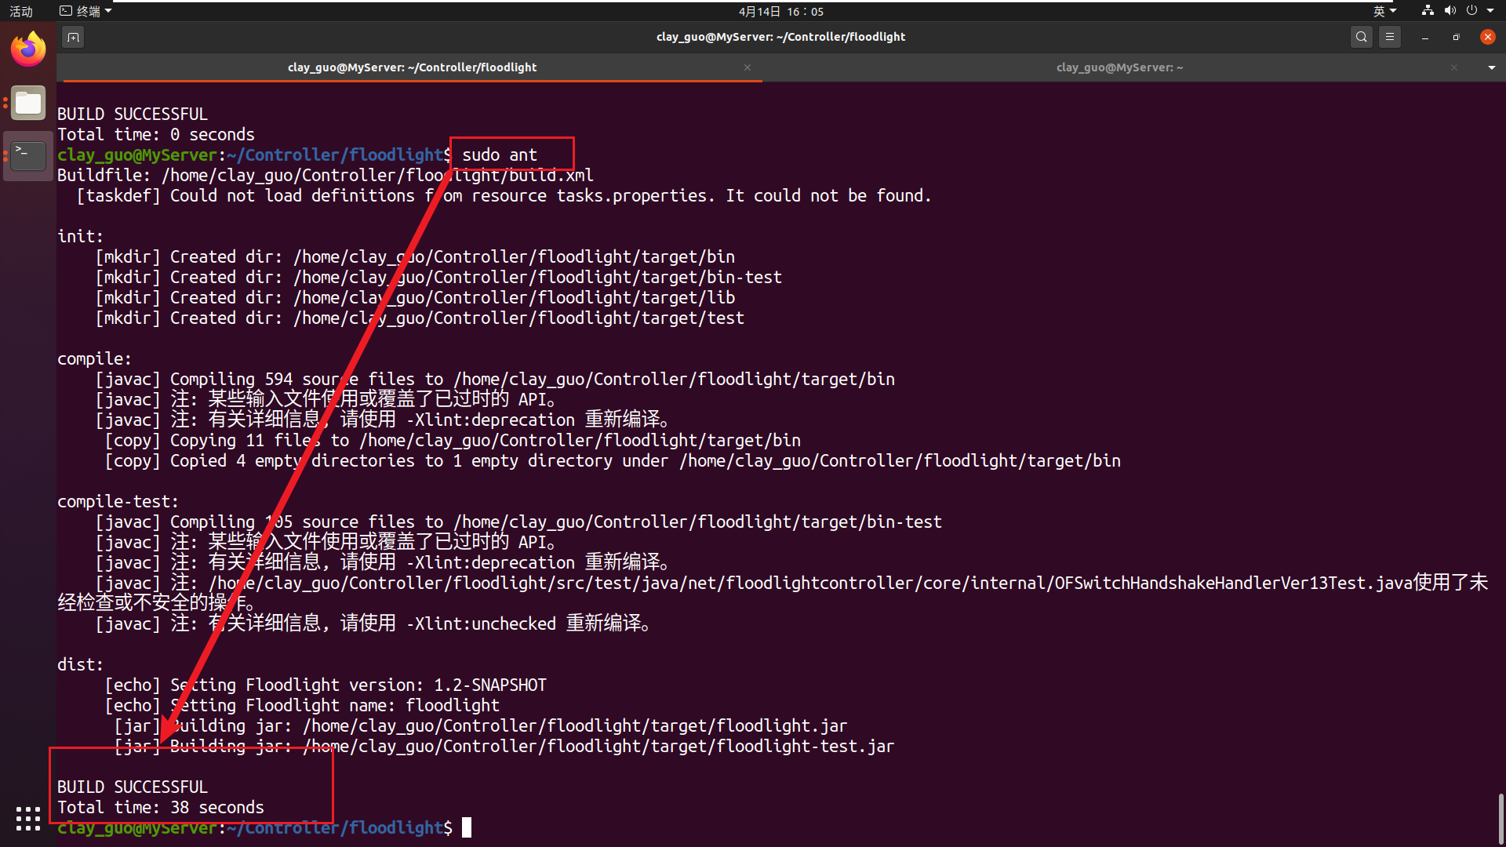This screenshot has width=1506, height=847.
Task: Open the clock showing 4月14日 16:05
Action: 780,11
